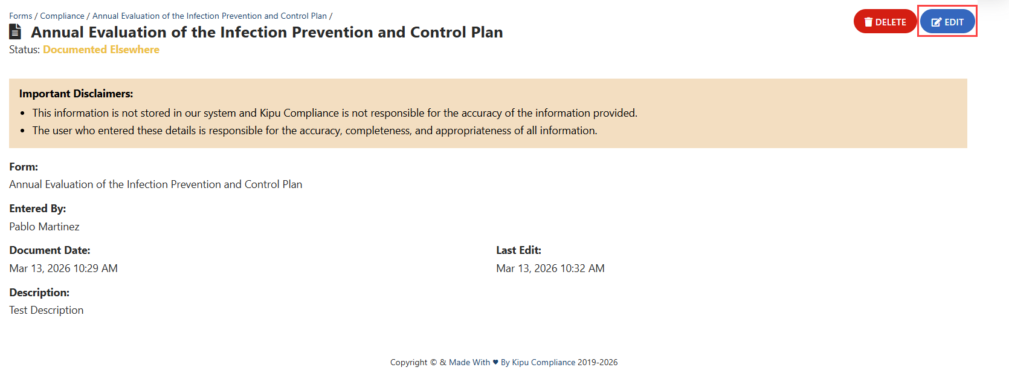Viewport: 1009px width, 370px height.
Task: Click the Test Description text
Action: click(47, 310)
